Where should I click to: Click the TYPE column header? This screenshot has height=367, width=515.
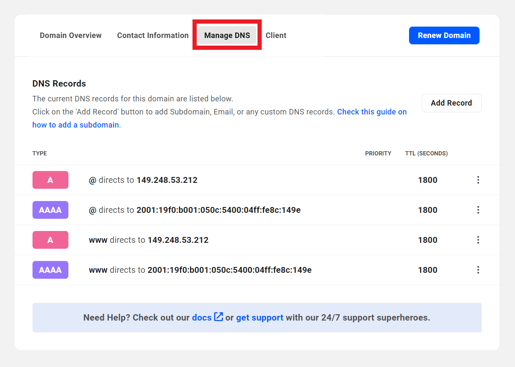(x=40, y=153)
